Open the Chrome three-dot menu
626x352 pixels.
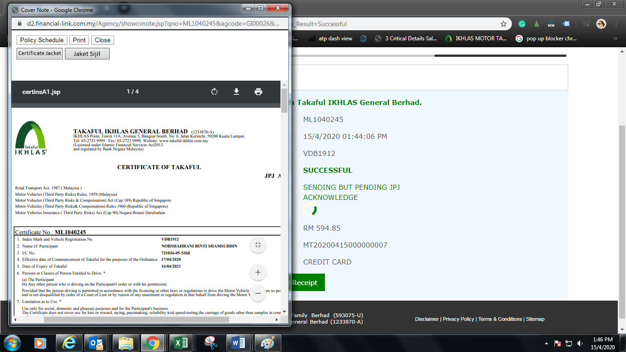click(x=615, y=24)
